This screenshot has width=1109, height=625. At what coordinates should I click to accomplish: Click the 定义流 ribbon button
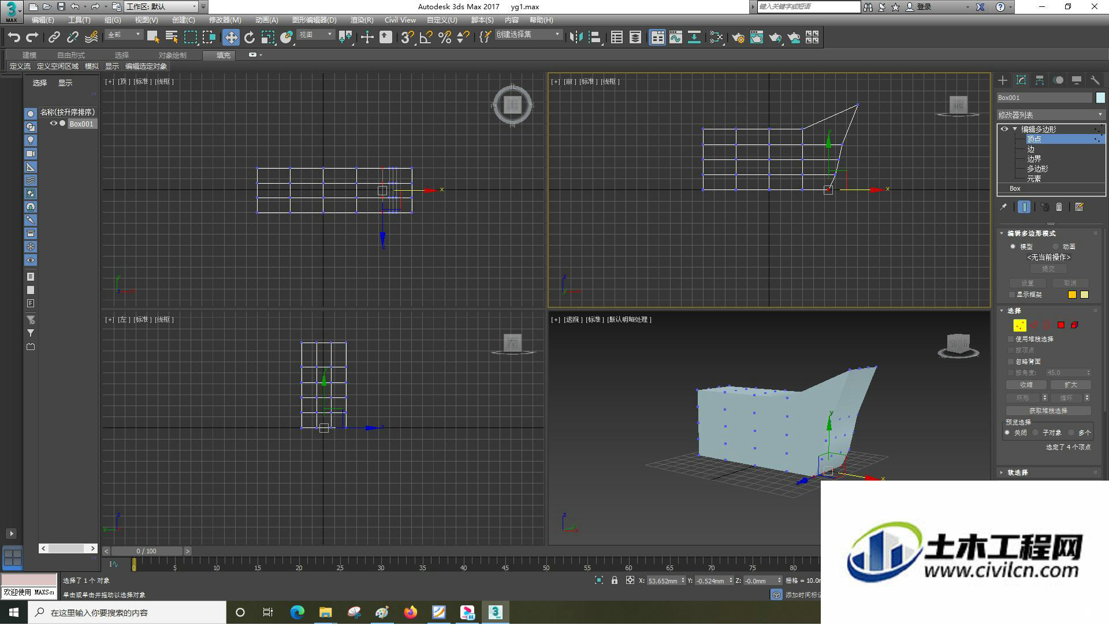pyautogui.click(x=20, y=66)
